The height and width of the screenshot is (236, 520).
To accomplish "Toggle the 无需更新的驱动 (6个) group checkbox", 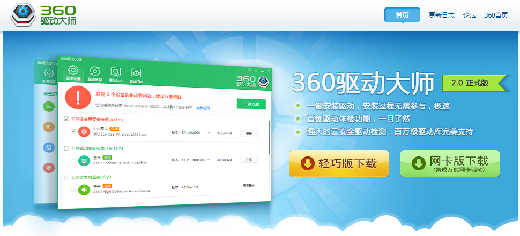I will coord(66,177).
